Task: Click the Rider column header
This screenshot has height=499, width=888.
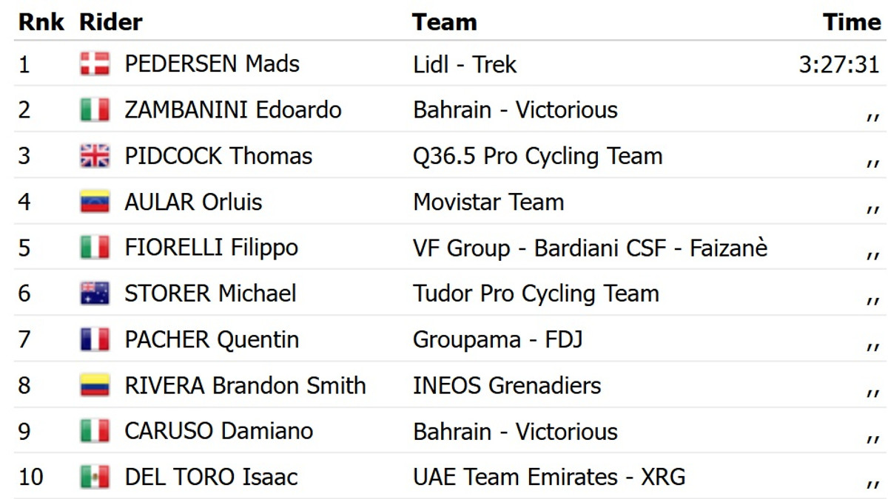Action: [111, 22]
